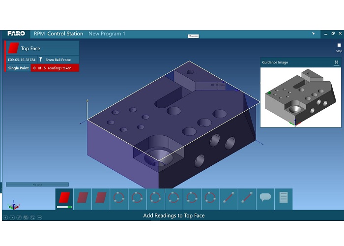Click the 6mm Ball Probe label
This screenshot has height=246, width=344.
[x=58, y=60]
